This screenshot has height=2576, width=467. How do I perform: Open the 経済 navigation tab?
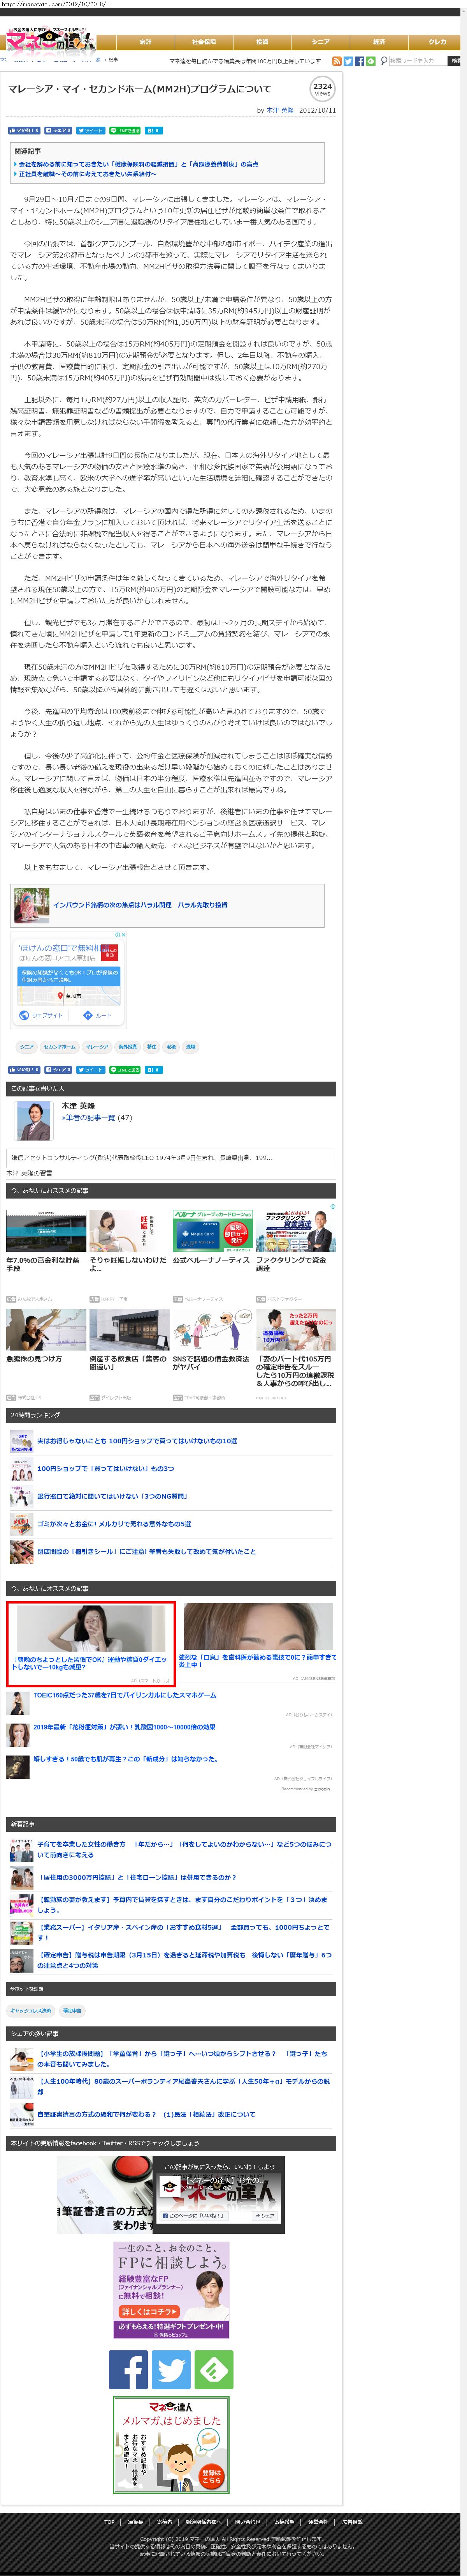379,42
